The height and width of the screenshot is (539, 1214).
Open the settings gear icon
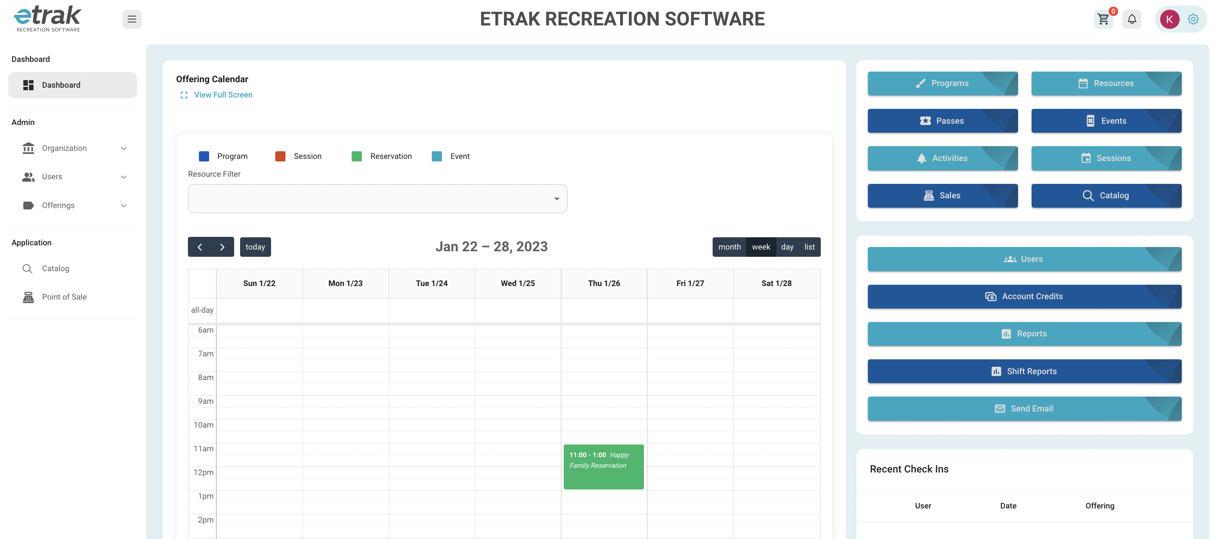[x=1193, y=19]
